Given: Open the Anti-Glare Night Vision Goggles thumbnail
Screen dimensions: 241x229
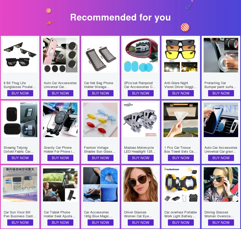Looking at the screenshot, I should (181, 55).
